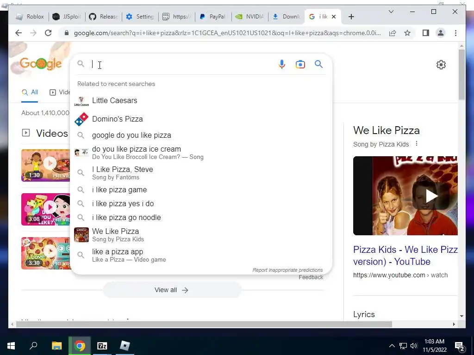The width and height of the screenshot is (474, 355).
Task: Click Report inappropriate predictions link
Action: coord(287,270)
